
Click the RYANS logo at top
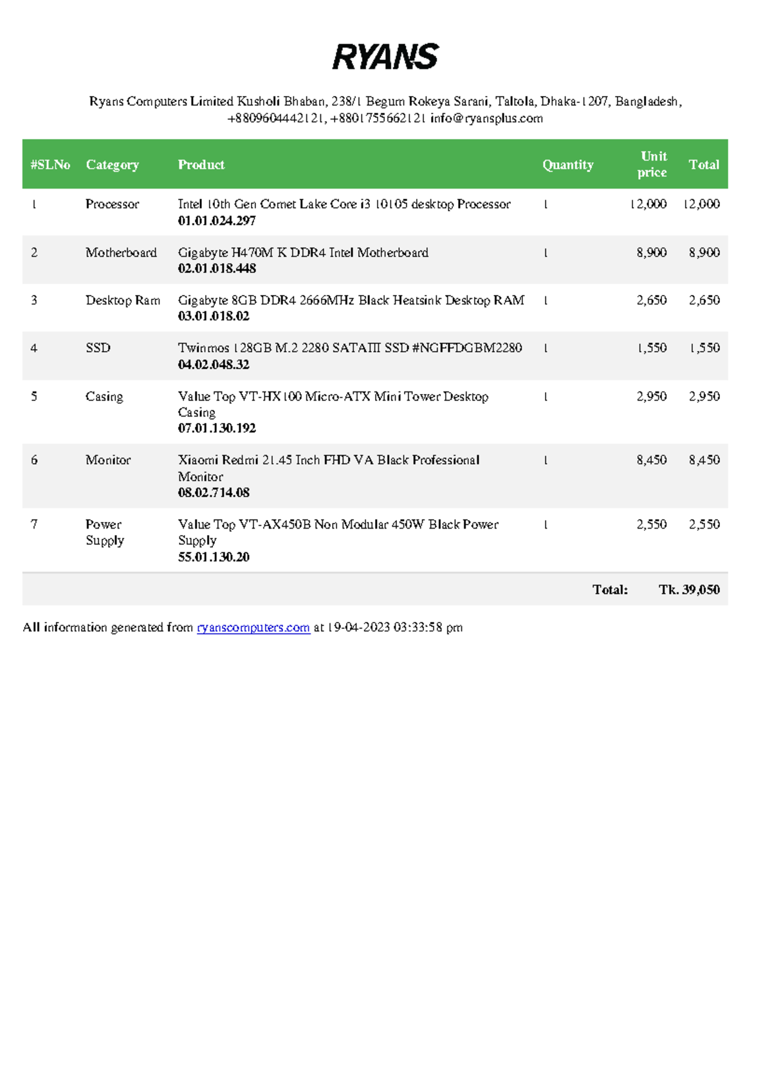(x=385, y=57)
